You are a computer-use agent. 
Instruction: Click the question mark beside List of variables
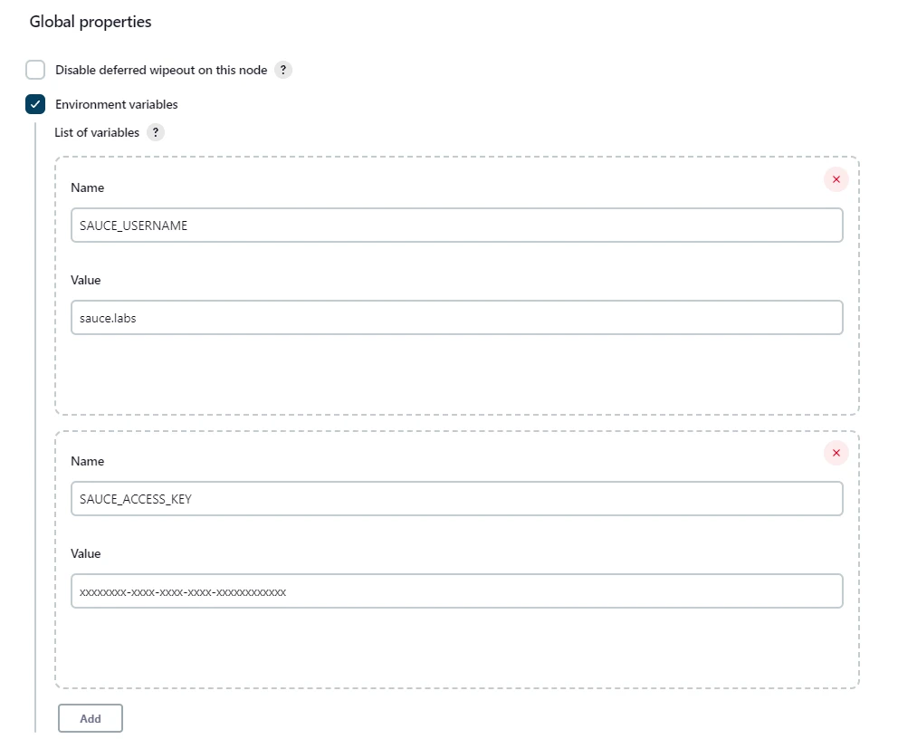(x=155, y=132)
